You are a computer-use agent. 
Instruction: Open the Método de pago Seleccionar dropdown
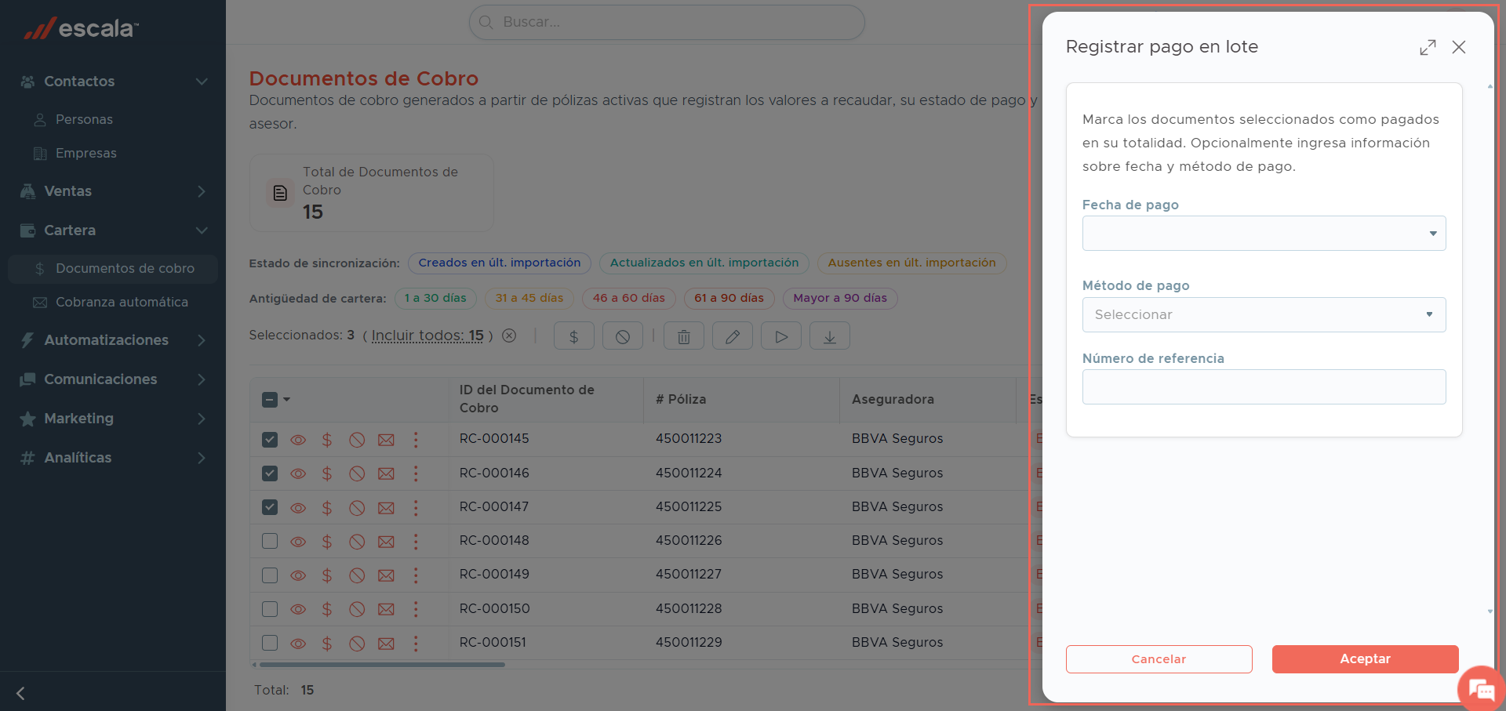pos(1264,314)
